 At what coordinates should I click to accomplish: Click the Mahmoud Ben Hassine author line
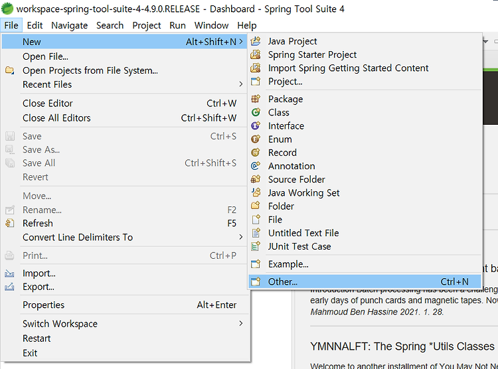[376, 312]
